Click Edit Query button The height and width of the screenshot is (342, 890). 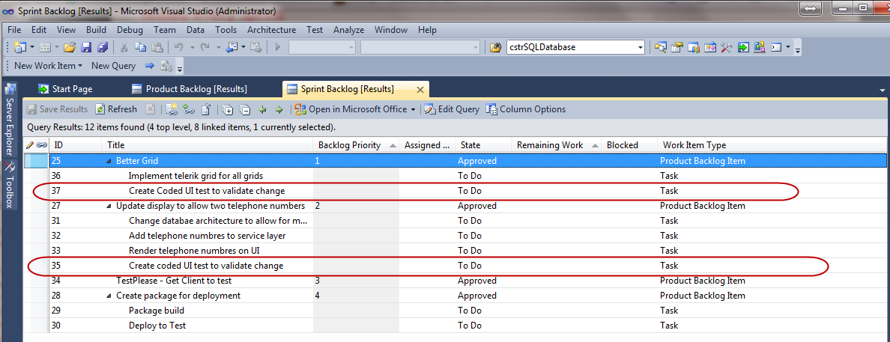tap(452, 109)
